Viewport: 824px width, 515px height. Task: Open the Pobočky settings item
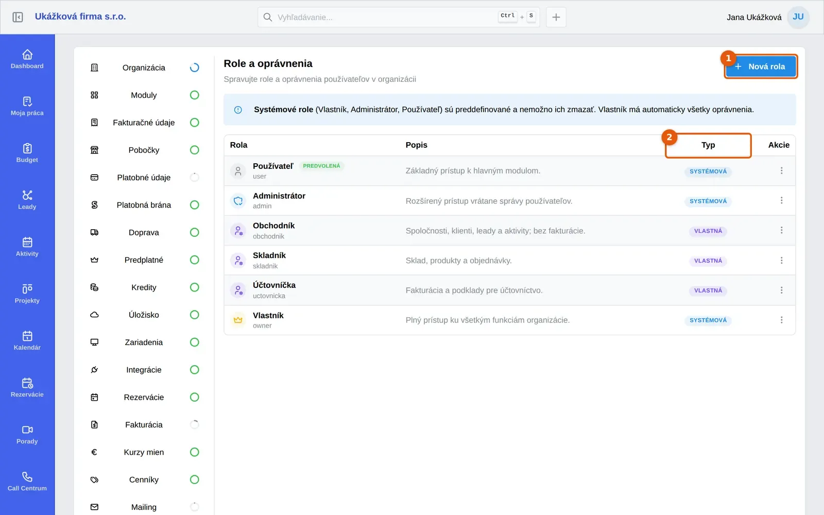[144, 150]
